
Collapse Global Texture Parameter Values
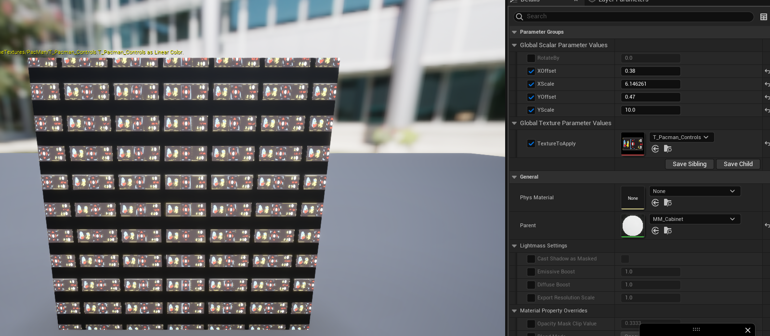(514, 123)
